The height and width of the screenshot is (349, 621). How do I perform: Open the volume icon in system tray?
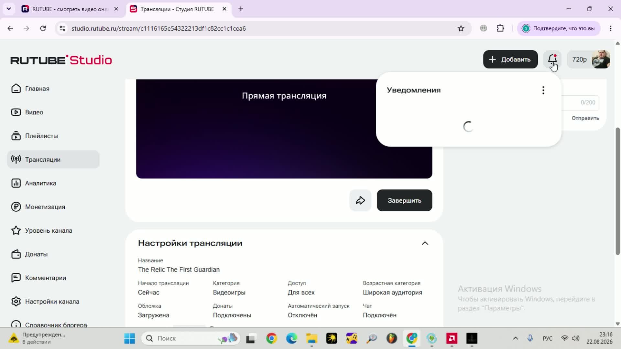point(575,338)
